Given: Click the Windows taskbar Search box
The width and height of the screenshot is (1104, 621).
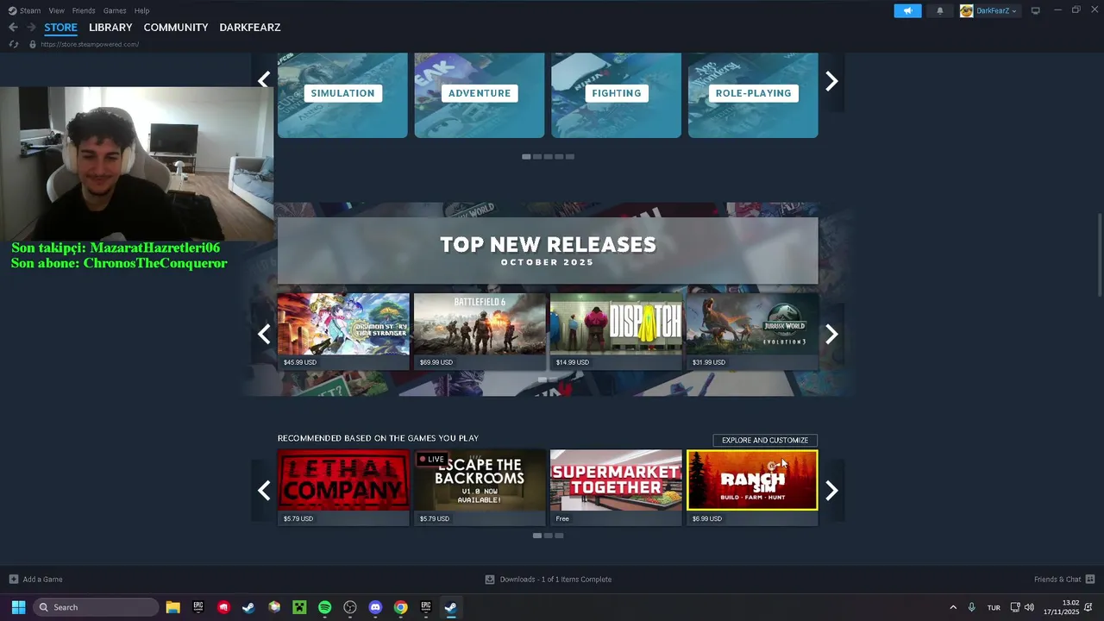Looking at the screenshot, I should tap(96, 607).
